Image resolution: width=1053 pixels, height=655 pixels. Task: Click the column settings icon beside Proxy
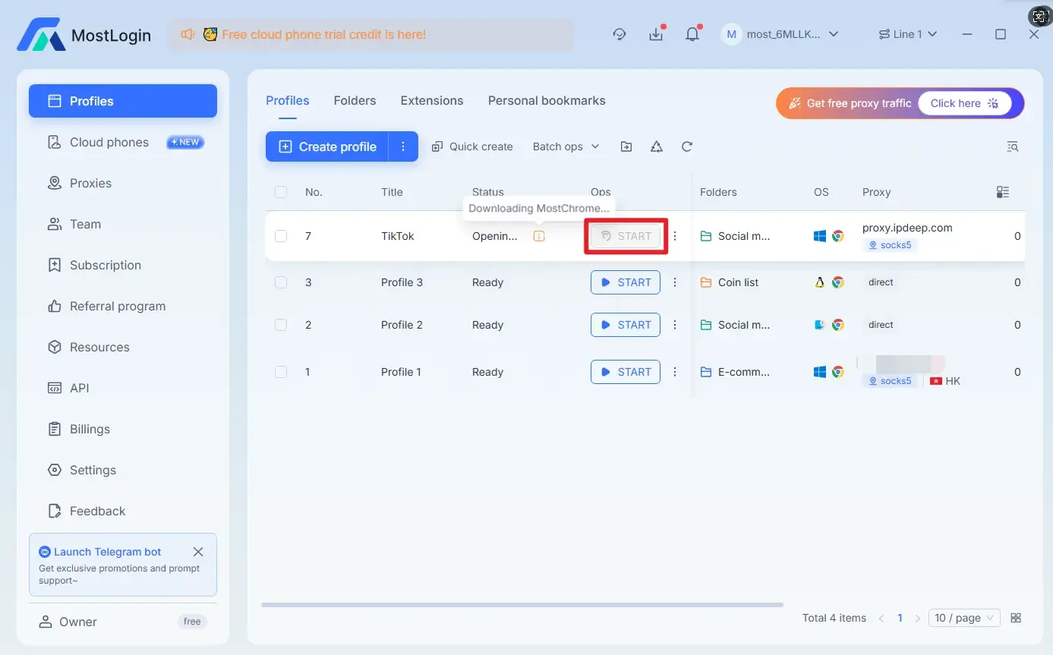coord(1002,192)
